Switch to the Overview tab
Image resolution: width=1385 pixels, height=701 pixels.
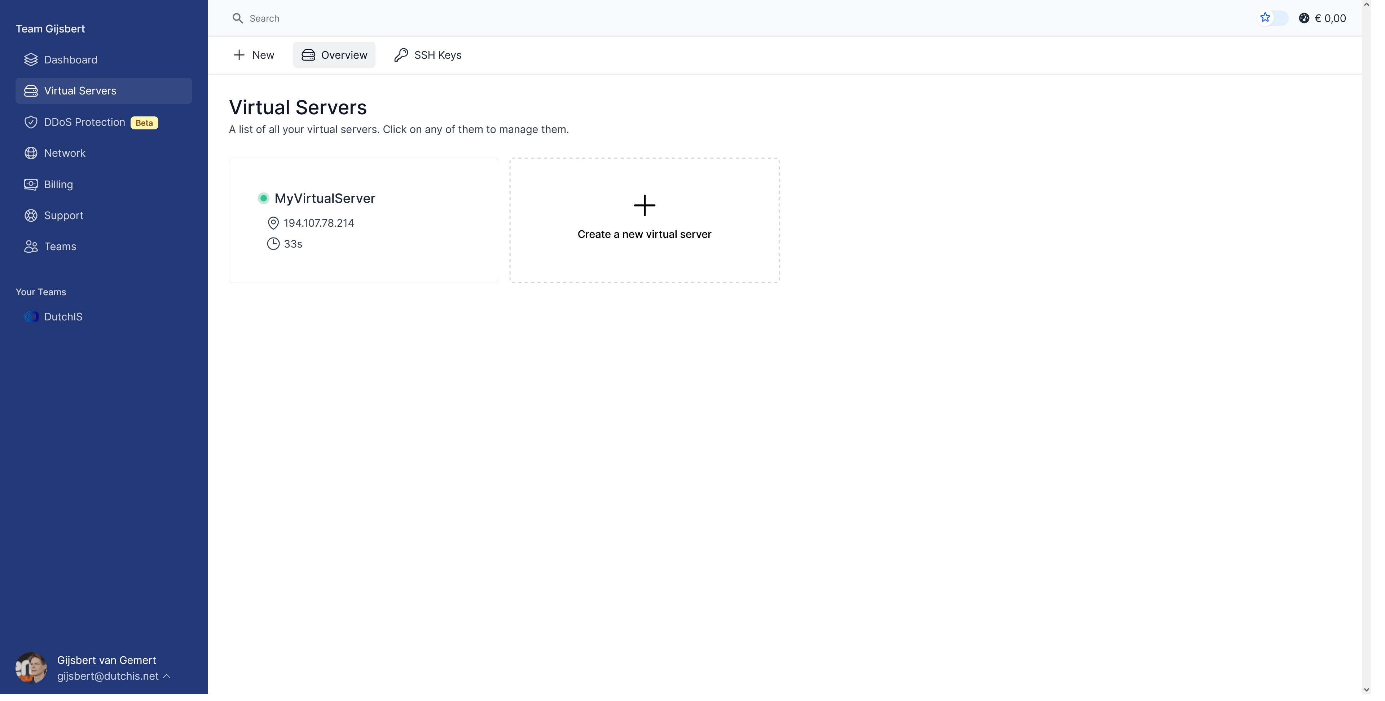[x=334, y=55]
